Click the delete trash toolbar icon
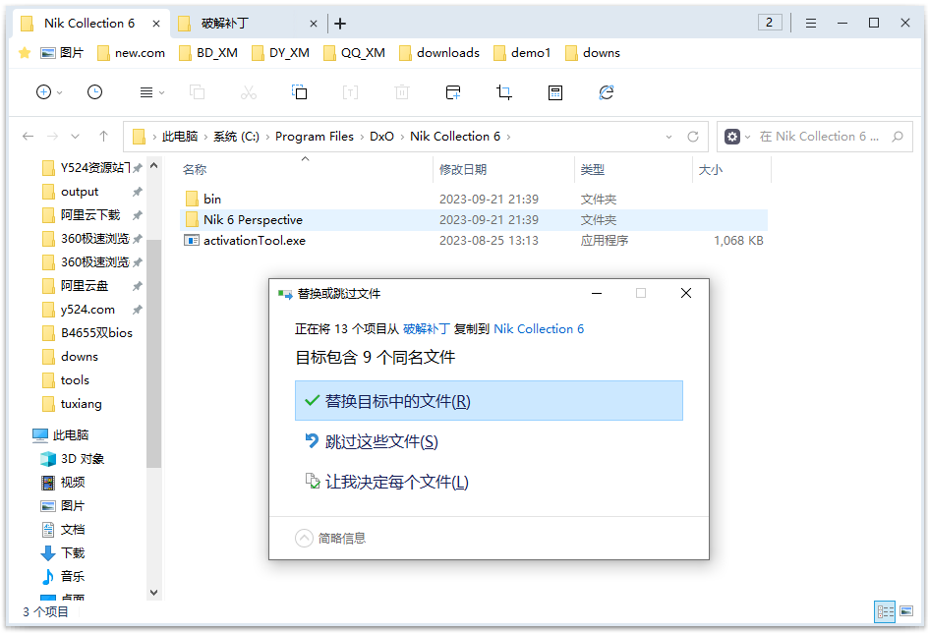The width and height of the screenshot is (928, 633). pyautogui.click(x=402, y=92)
